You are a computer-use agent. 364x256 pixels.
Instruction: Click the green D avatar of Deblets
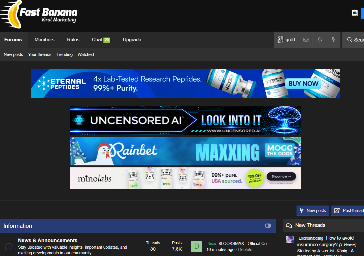pyautogui.click(x=197, y=246)
